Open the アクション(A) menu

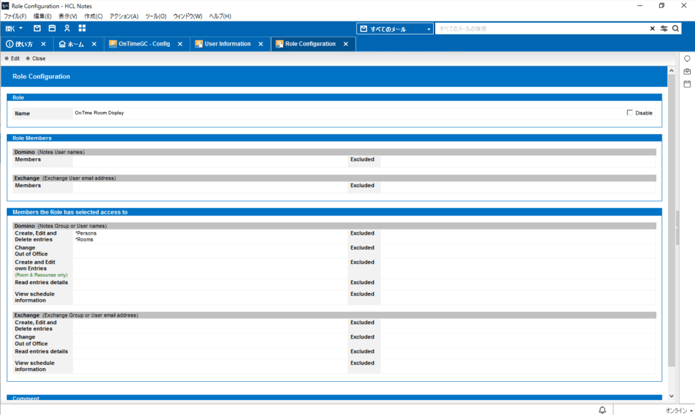(124, 16)
